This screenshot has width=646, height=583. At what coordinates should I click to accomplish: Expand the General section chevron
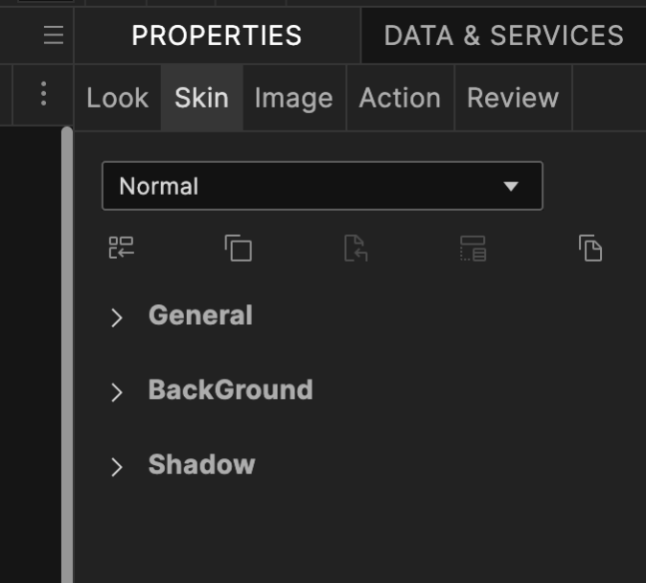[x=117, y=317]
